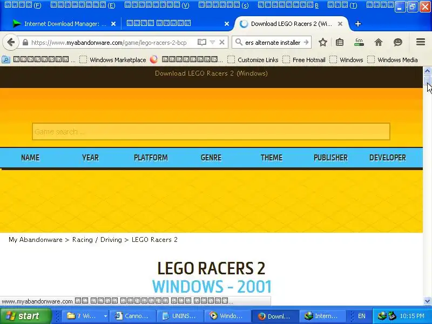Switch to the UNINS... taskbar window

(x=180, y=316)
